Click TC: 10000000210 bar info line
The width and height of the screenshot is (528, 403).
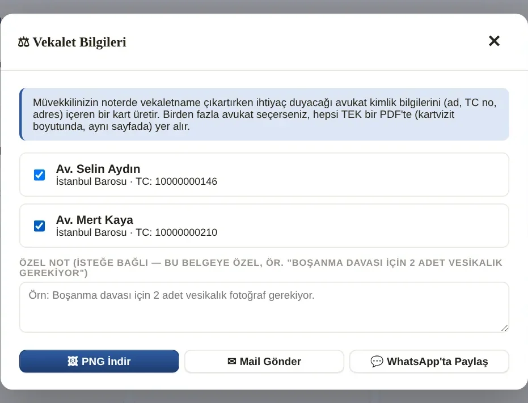(x=136, y=232)
